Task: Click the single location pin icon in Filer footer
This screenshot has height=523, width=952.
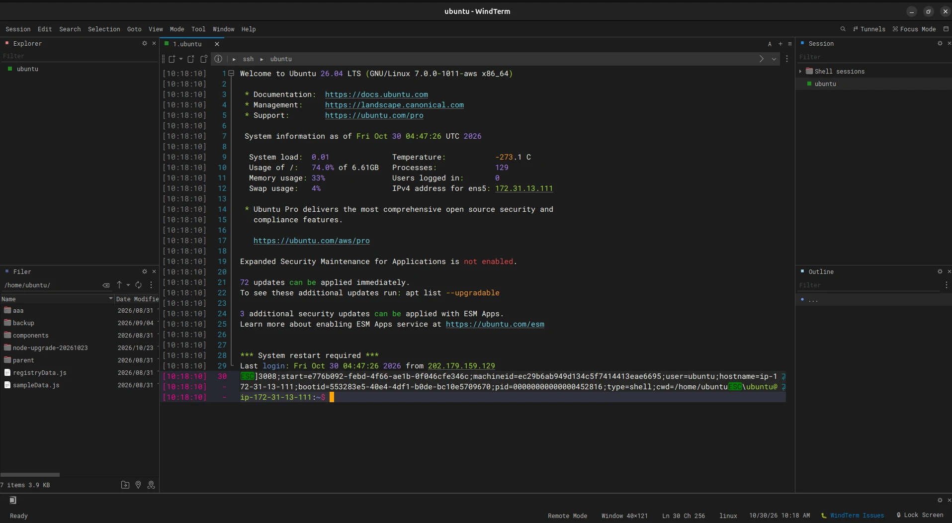Action: (138, 485)
